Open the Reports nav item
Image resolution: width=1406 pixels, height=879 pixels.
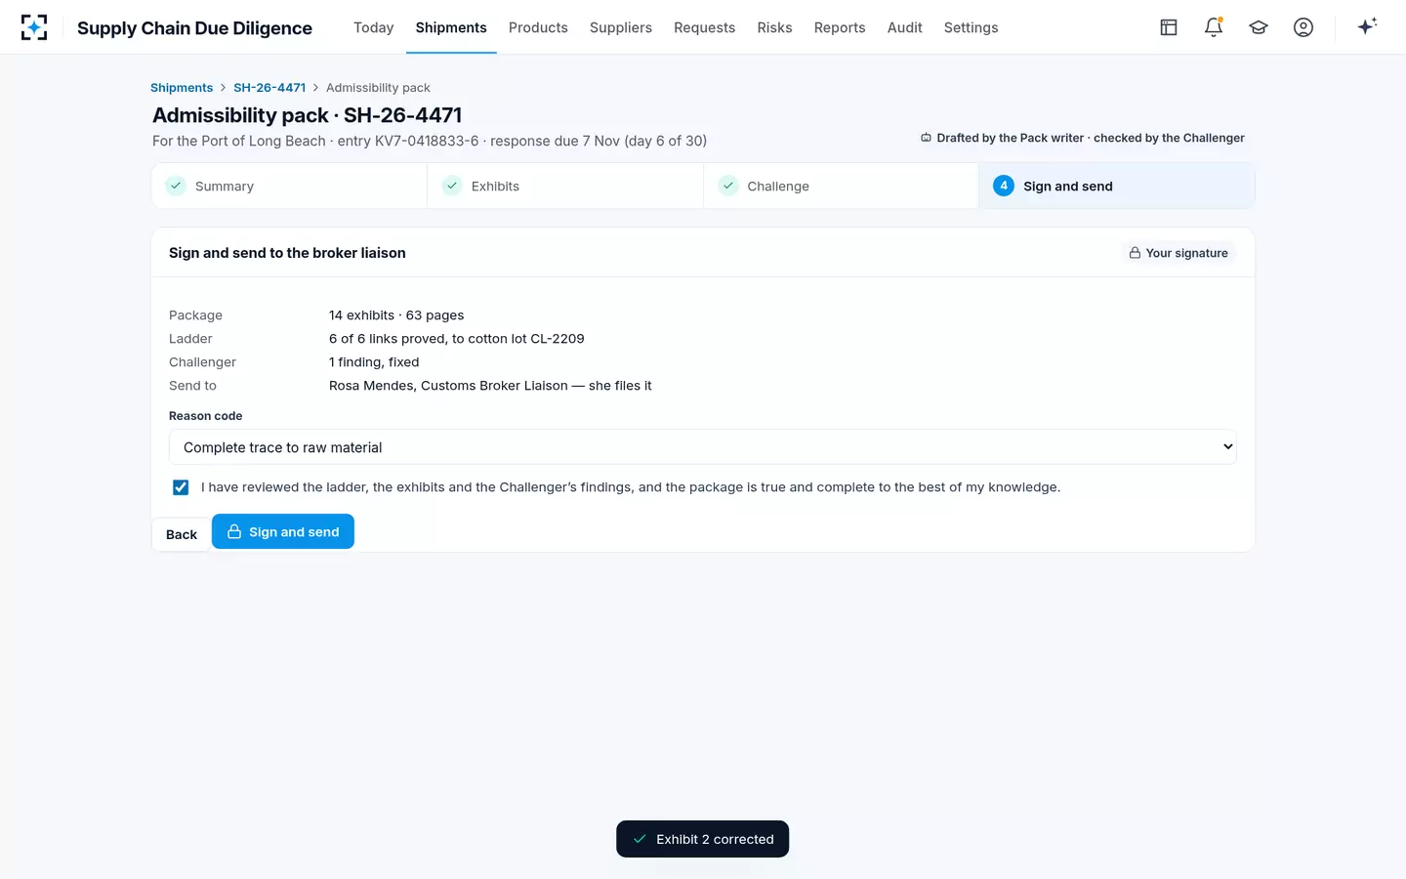point(840,27)
